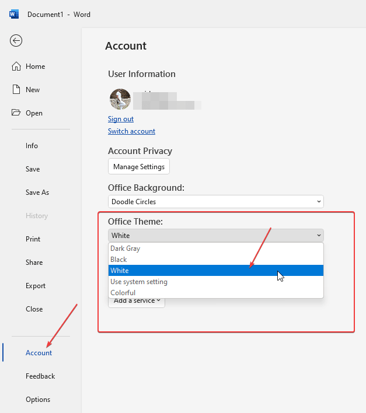Choose Use system setting theme option
366x413 pixels.
pyautogui.click(x=216, y=282)
